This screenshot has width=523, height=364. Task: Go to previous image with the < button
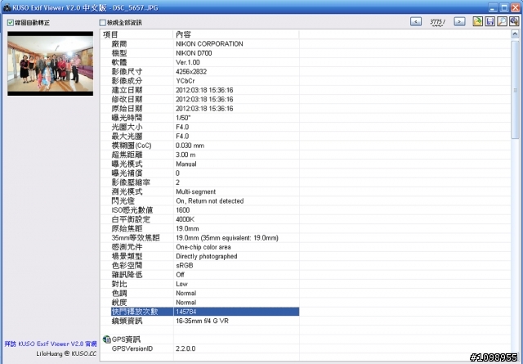416,22
